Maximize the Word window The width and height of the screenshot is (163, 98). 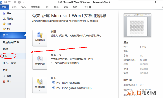point(156,2)
